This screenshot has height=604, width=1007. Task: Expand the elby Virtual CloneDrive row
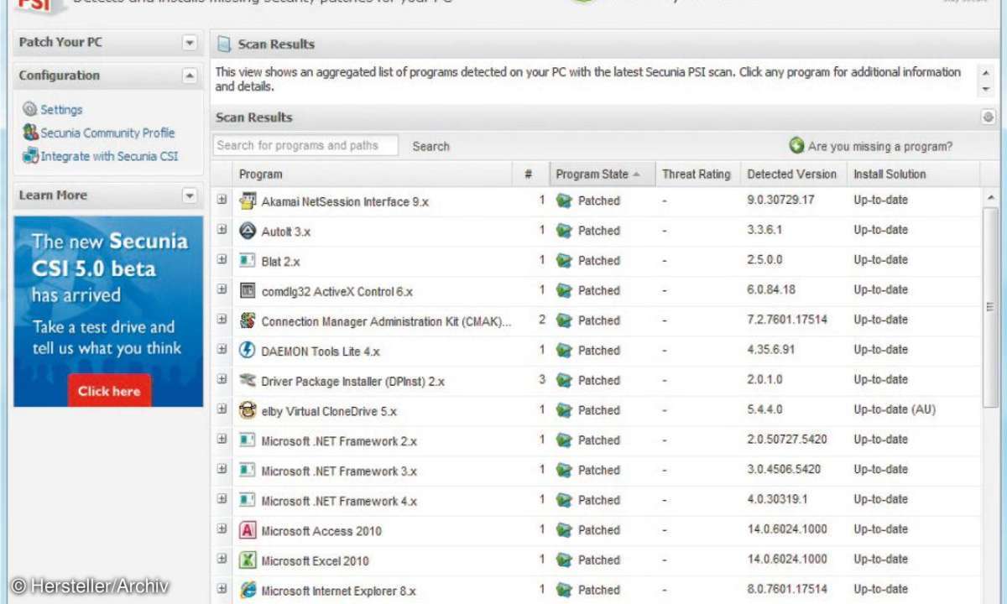tap(222, 409)
